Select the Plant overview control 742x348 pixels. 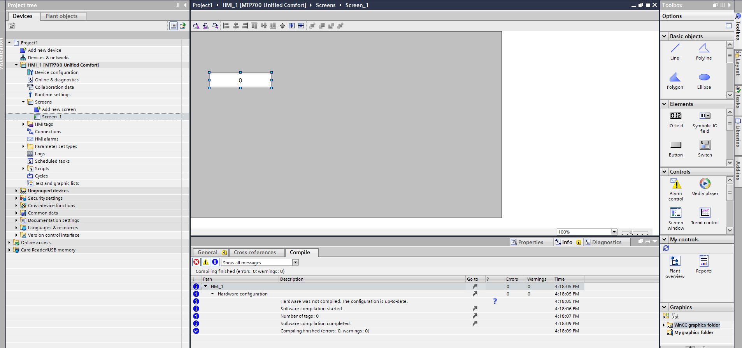[x=675, y=267]
